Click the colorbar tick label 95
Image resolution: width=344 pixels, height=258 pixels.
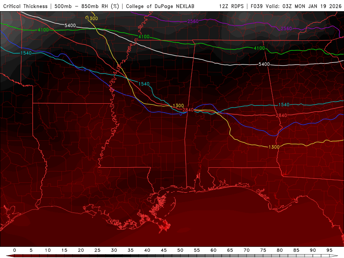click(329, 250)
